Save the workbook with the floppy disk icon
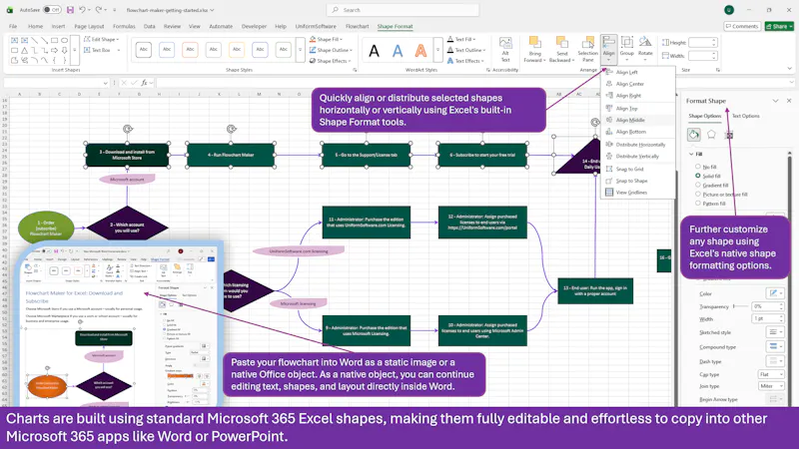799x449 pixels. click(x=70, y=10)
